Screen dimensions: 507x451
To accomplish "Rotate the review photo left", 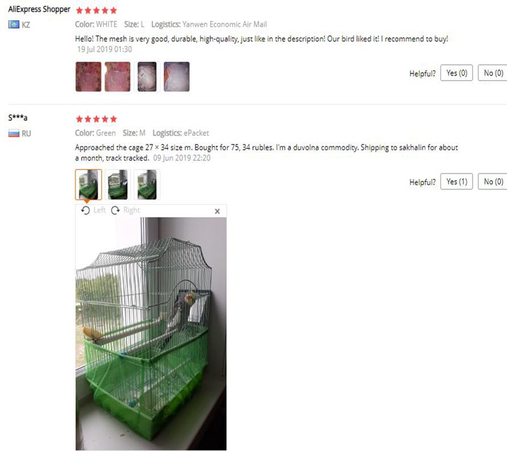I will (93, 211).
